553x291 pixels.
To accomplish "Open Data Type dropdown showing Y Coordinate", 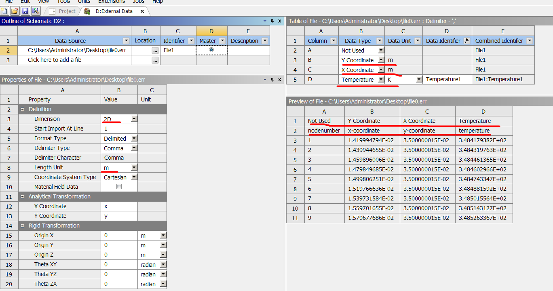I will tap(381, 60).
